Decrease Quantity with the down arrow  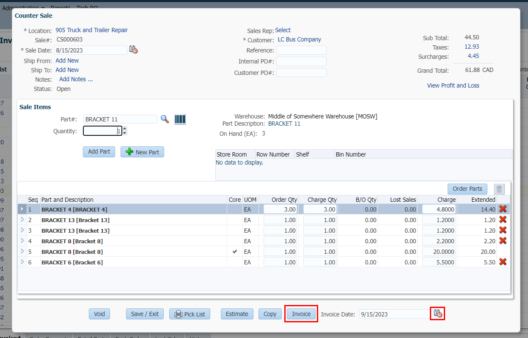click(x=124, y=133)
